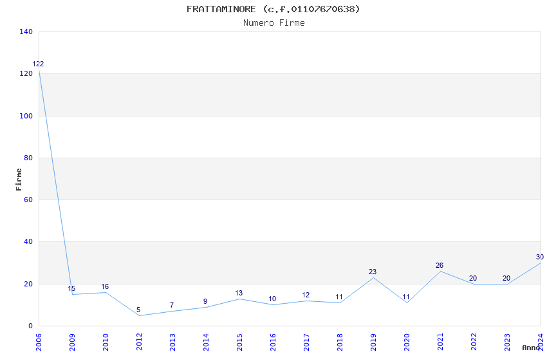Click the 2012 low point labeled 5

[x=139, y=315]
